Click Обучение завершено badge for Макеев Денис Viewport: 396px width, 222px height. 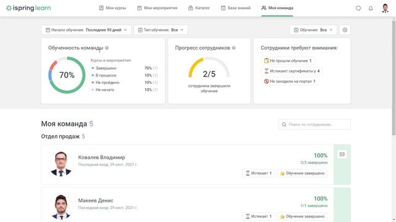(x=302, y=216)
